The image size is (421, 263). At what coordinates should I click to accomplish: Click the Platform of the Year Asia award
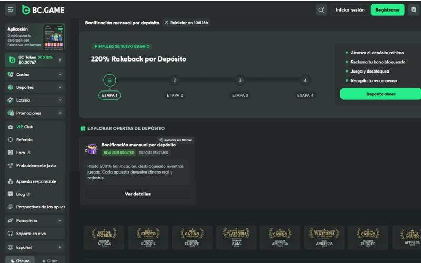236,238
